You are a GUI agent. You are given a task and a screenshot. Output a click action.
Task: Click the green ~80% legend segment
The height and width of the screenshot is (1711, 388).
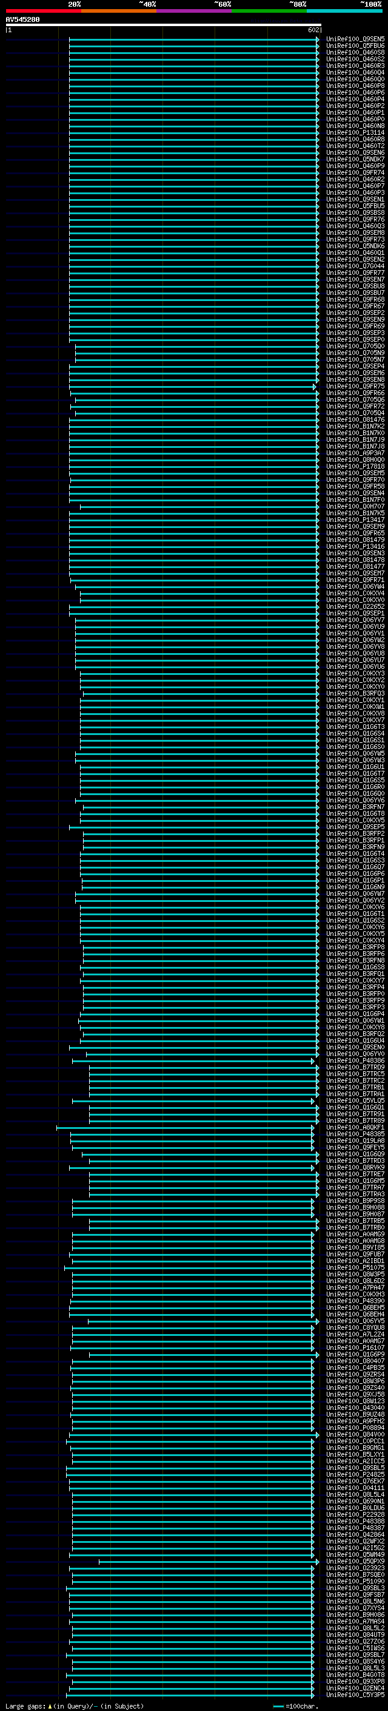pos(269,11)
